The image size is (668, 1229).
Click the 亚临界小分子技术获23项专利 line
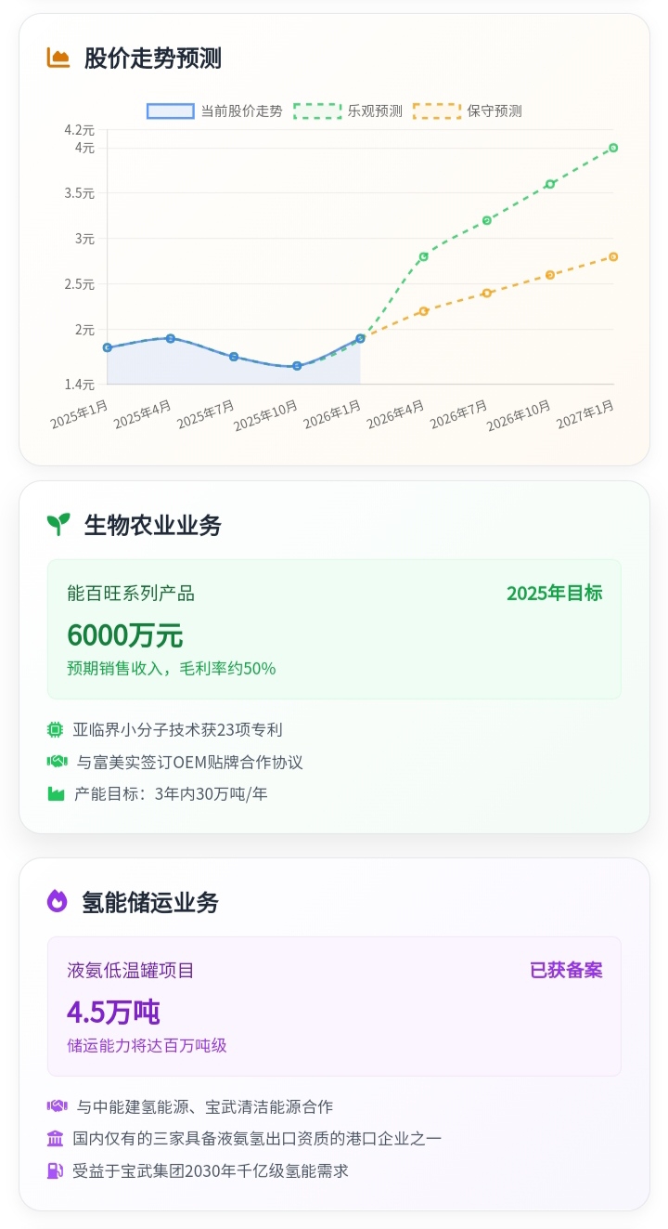pos(177,730)
